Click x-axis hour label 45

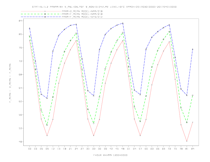(x=117, y=149)
